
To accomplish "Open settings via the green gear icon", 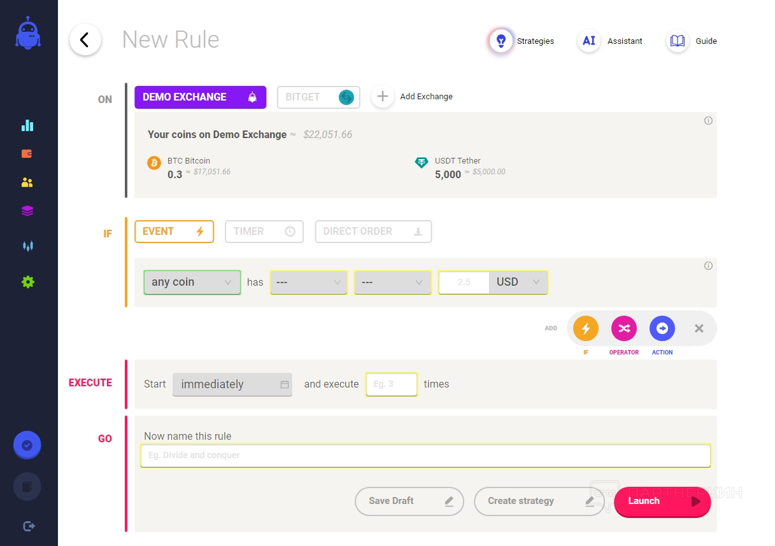I will pyautogui.click(x=27, y=281).
